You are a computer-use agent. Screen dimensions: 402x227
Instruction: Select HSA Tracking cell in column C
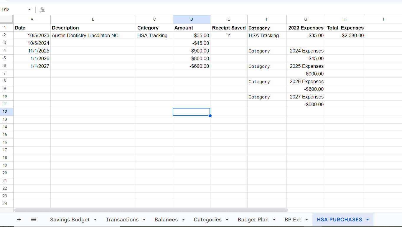pyautogui.click(x=154, y=35)
